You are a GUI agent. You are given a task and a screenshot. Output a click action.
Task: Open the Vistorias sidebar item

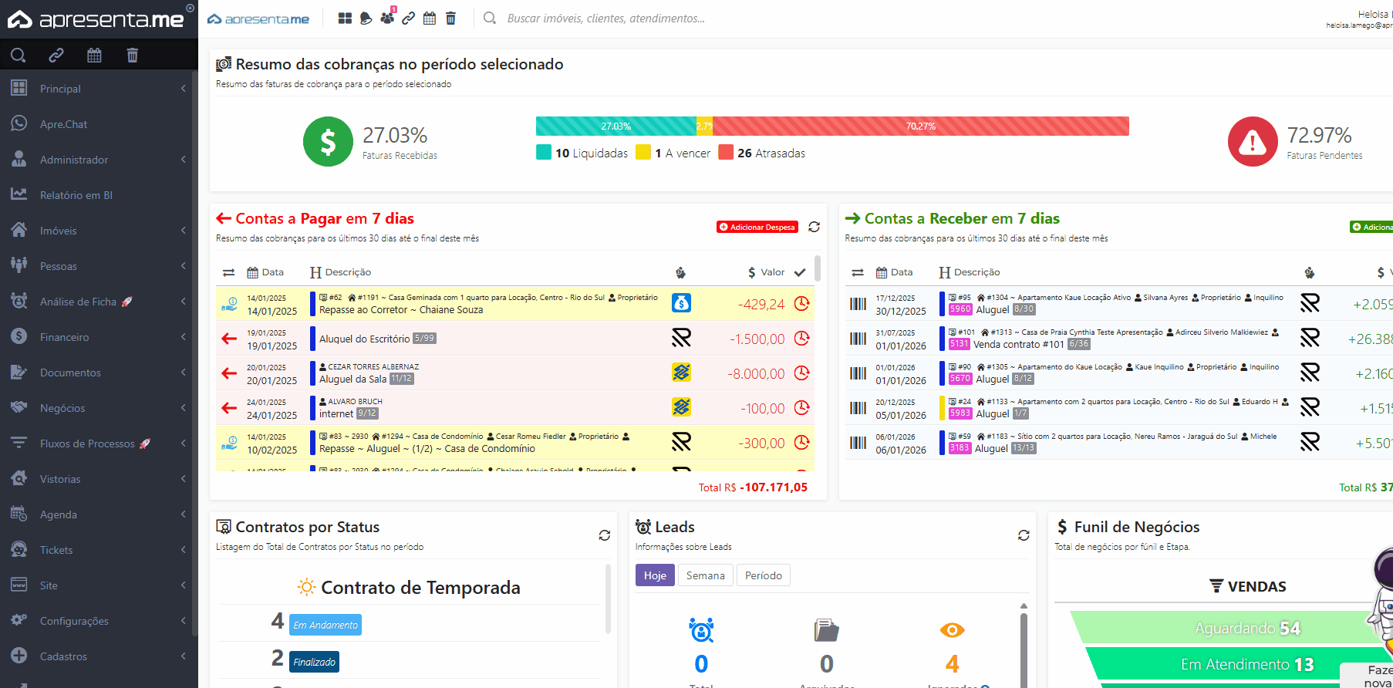(99, 479)
